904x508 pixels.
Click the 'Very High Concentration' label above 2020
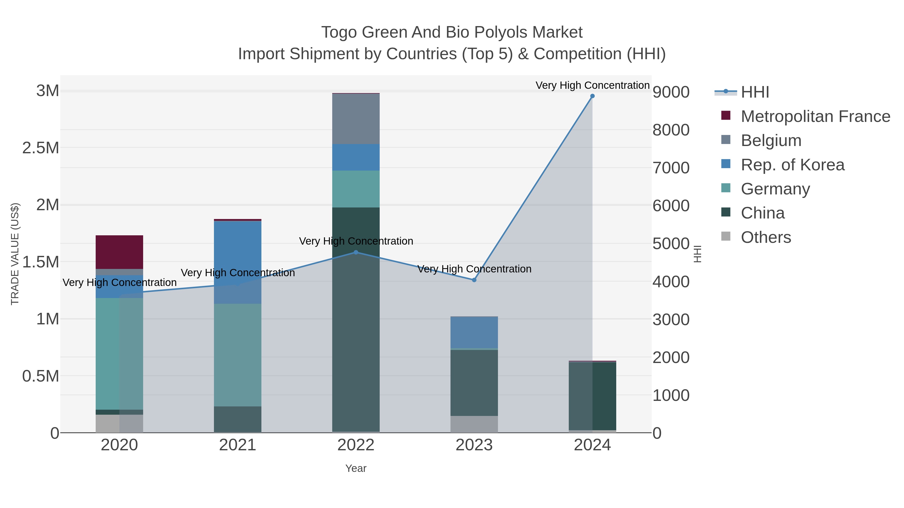click(x=120, y=282)
